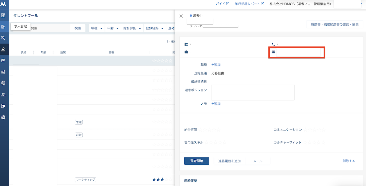The image size is (366, 186).
Task: Open the 求人管理 job management sidebar icon
Action: coord(3,26)
